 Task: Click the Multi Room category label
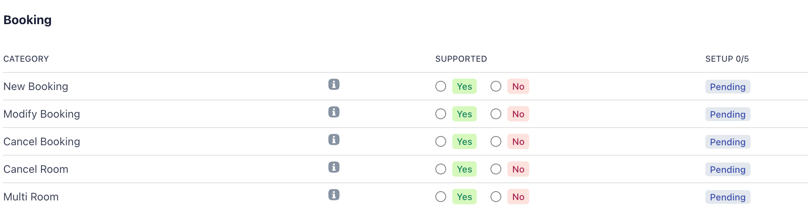tap(31, 197)
